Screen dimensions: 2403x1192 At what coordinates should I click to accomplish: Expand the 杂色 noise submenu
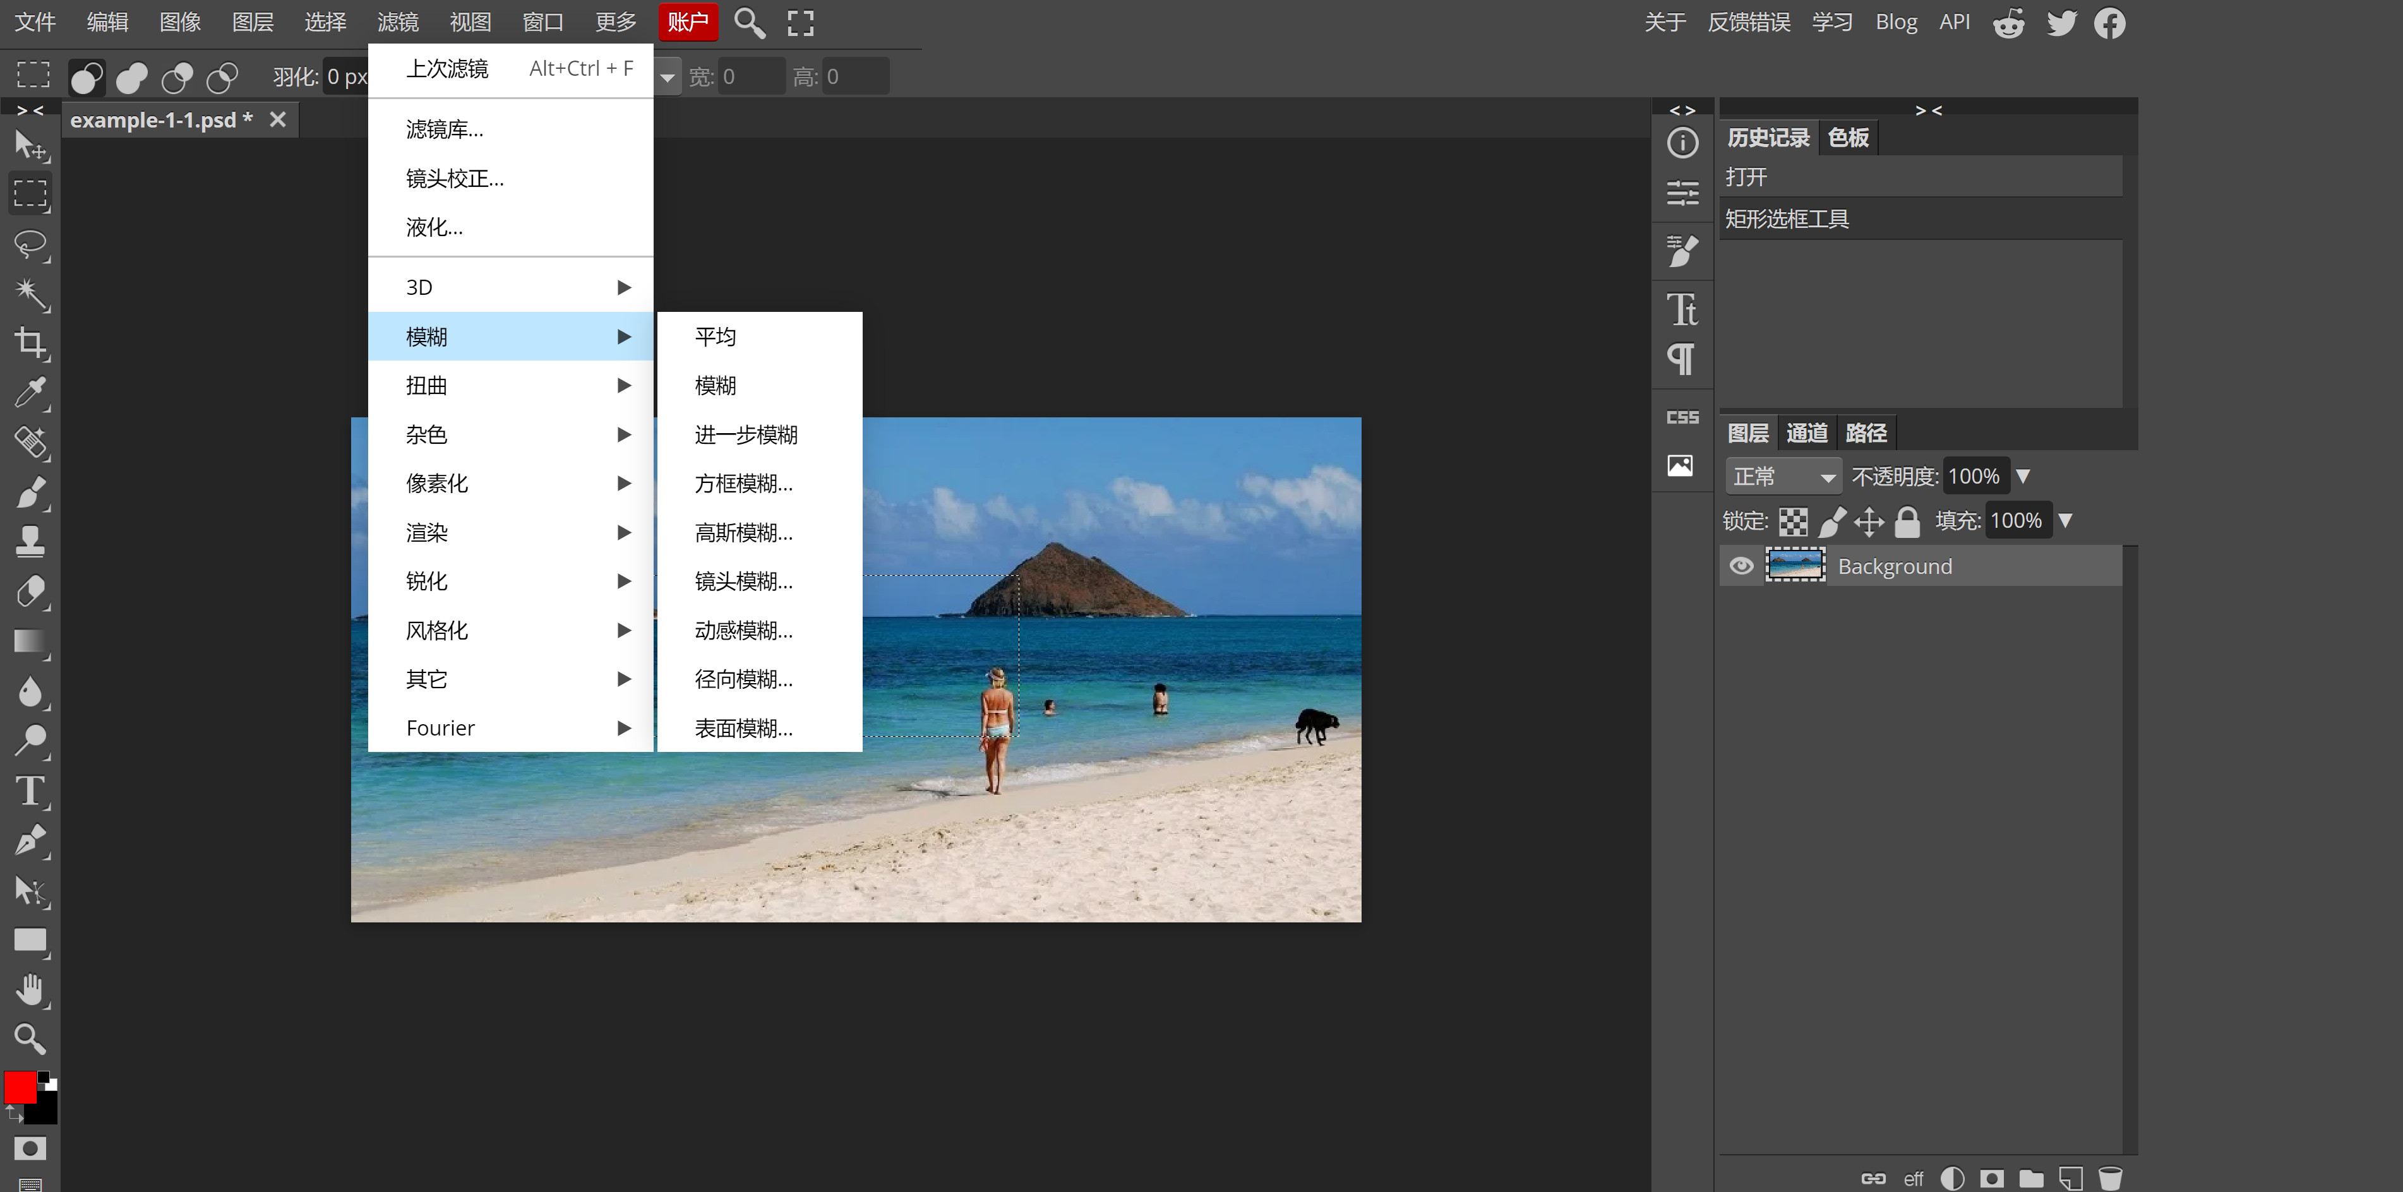[x=510, y=434]
